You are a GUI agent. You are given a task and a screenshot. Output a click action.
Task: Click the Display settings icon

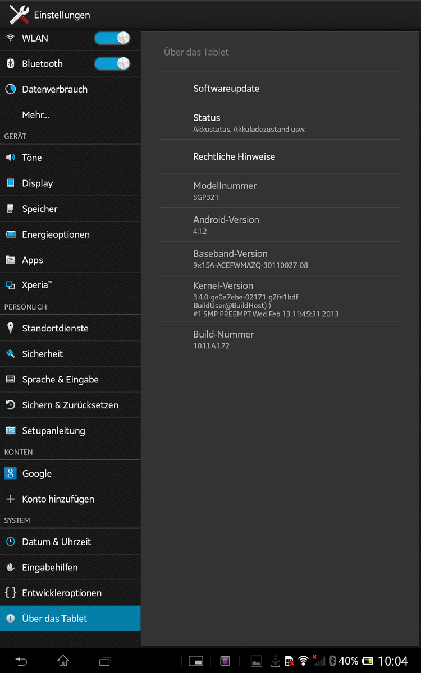click(10, 183)
